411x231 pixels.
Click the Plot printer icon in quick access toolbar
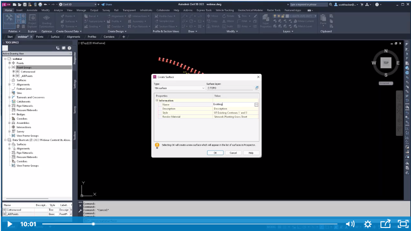[40, 4]
